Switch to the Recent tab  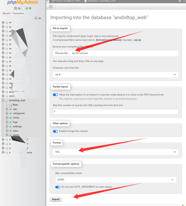7,13
